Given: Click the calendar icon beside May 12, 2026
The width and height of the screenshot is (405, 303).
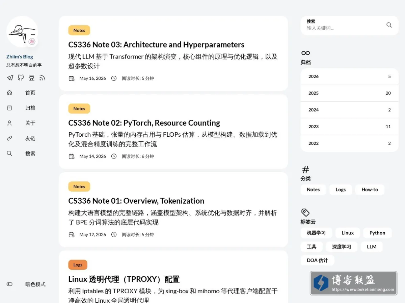Looking at the screenshot, I should [72, 235].
